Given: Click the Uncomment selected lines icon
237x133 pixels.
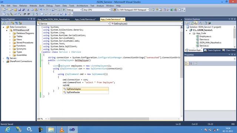Looking at the screenshot, I should pyautogui.click(x=37, y=14).
